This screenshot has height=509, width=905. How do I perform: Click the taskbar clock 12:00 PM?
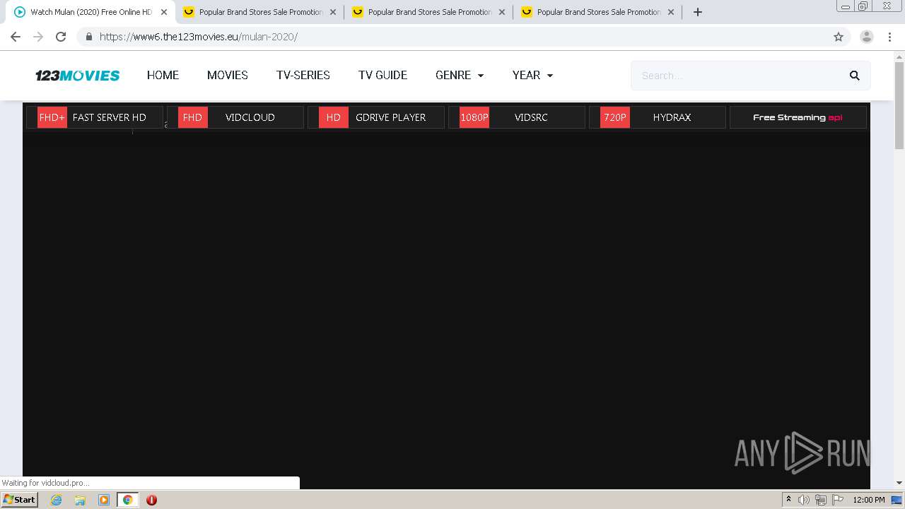click(x=869, y=500)
